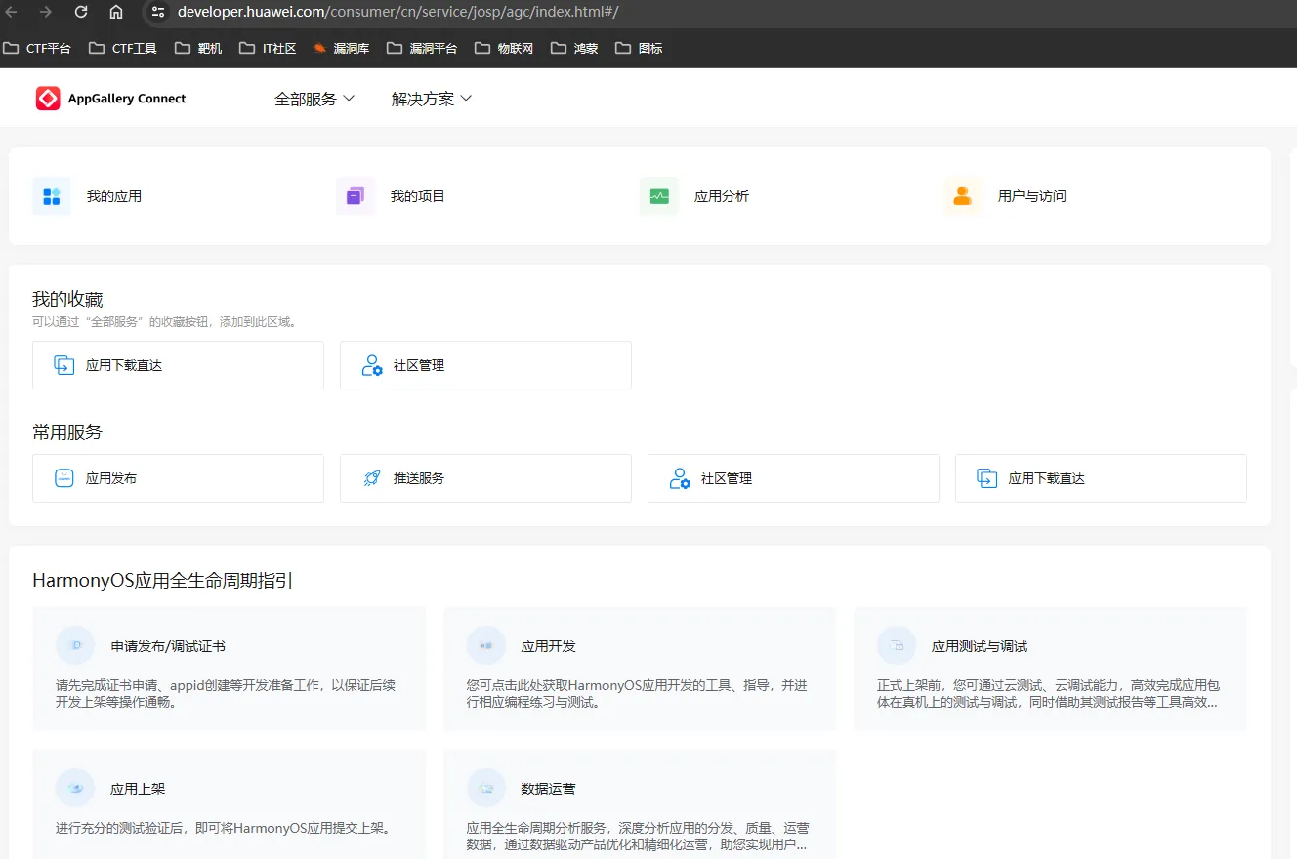Click the 可以通过"全部服务"的收藏按钮 hint text
Screen dimensions: 1297x859
pyautogui.click(x=165, y=321)
